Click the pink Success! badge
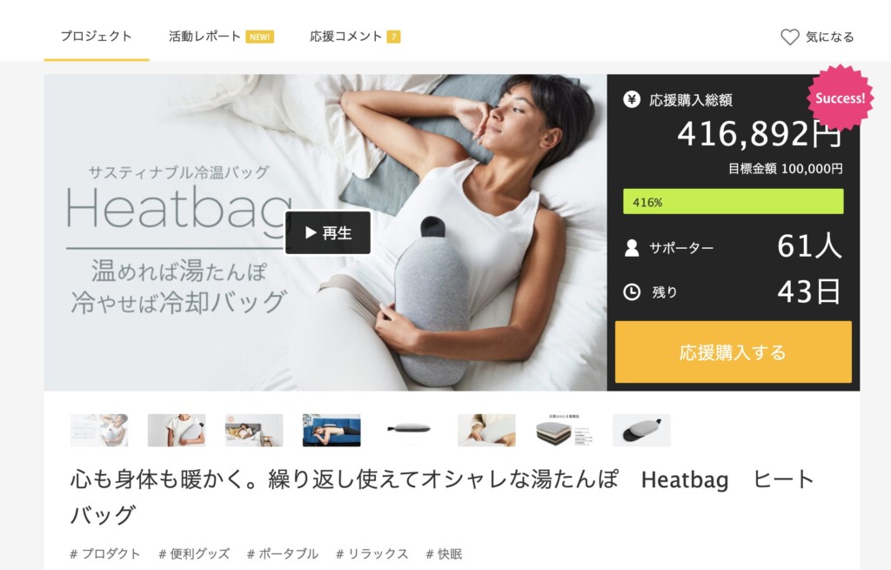This screenshot has height=570, width=891. coord(840,97)
